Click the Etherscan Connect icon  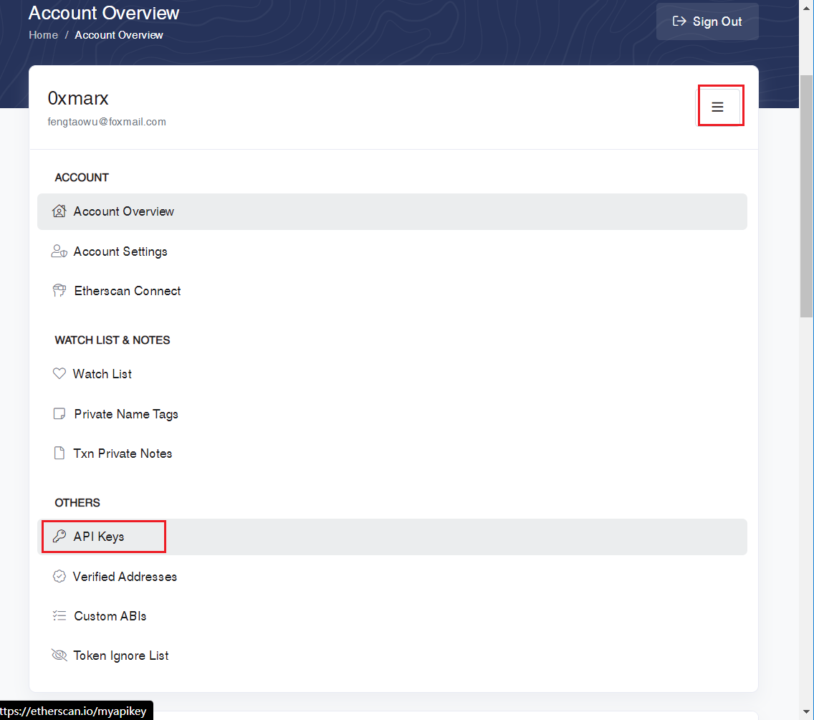(x=59, y=291)
